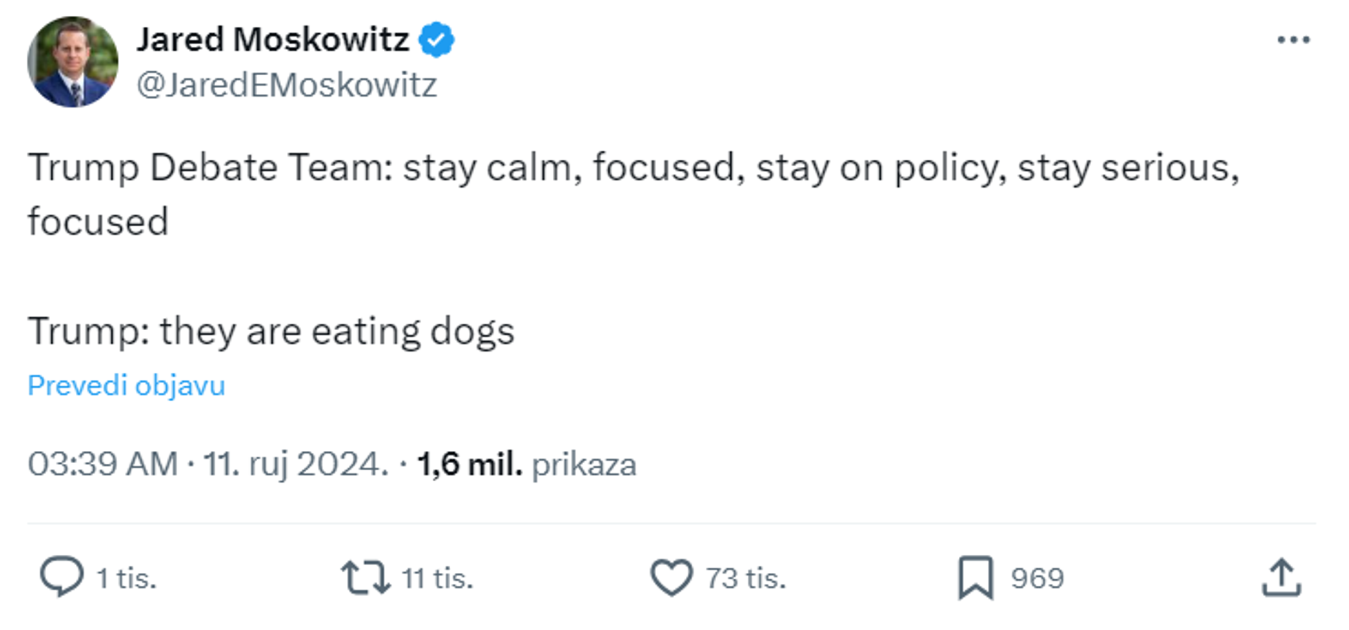The height and width of the screenshot is (630, 1349).
Task: Repost the tweet using the retweet icon
Action: point(366,577)
